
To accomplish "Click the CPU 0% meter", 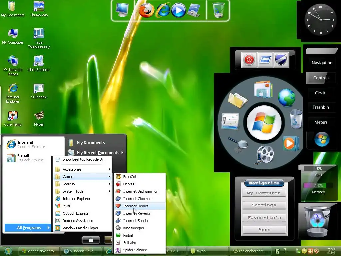I will (x=318, y=168).
